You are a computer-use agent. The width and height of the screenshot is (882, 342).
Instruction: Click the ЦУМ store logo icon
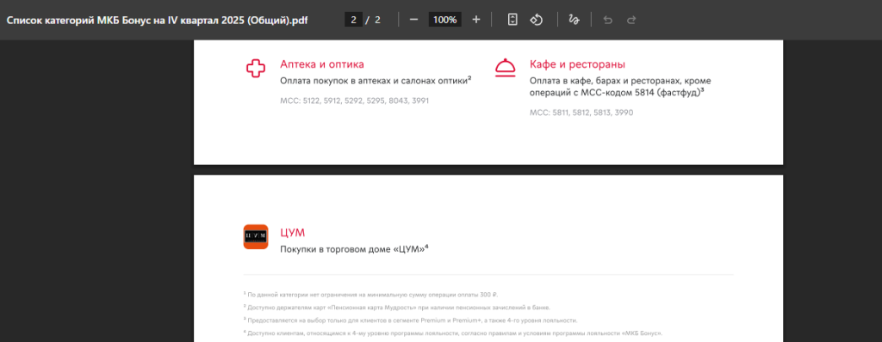point(255,236)
